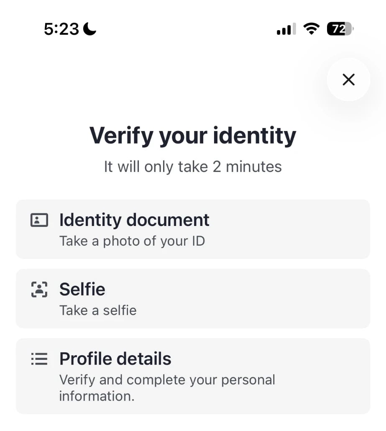
Task: Tap the selfie face-frame icon
Action: [x=39, y=290]
